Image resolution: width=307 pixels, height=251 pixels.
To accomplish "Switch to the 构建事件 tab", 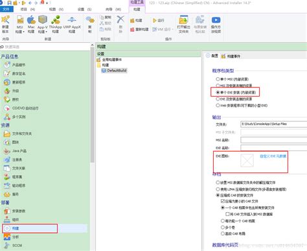I will click(231, 56).
